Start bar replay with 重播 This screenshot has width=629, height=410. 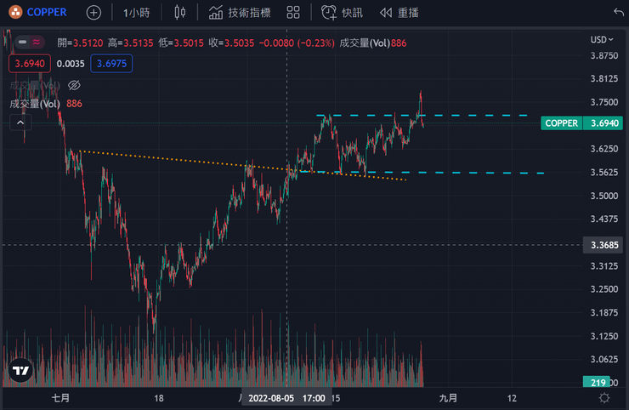click(399, 13)
